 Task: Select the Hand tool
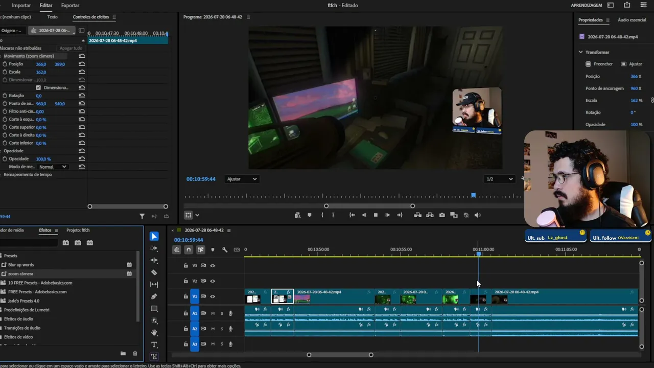click(x=154, y=333)
